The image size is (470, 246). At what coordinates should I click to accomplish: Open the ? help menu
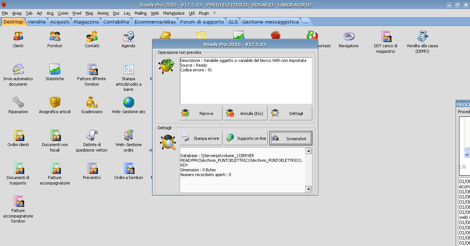coord(214,13)
